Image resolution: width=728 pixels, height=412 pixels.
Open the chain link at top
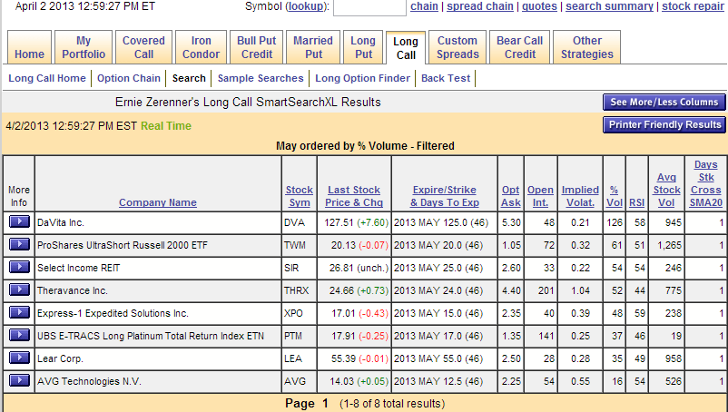(424, 6)
